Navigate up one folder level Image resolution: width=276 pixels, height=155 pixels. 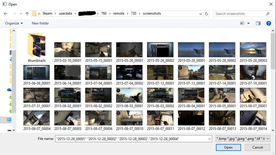click(x=27, y=14)
